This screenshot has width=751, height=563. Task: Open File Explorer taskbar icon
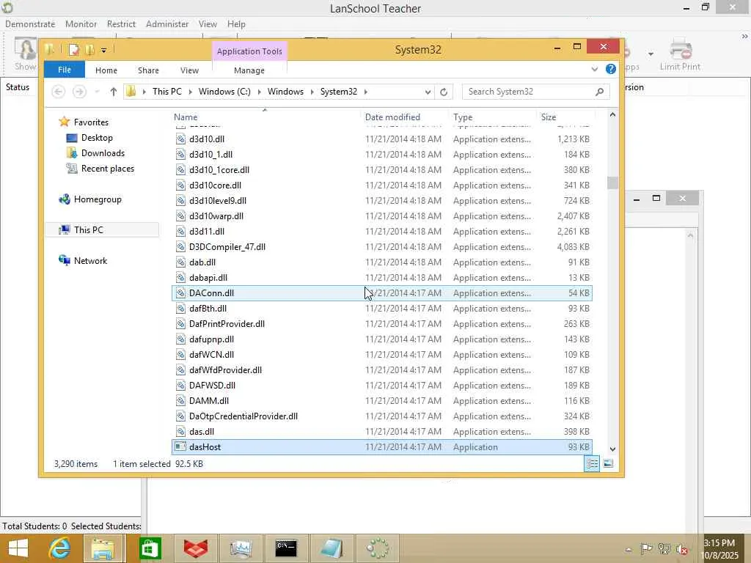coord(103,548)
